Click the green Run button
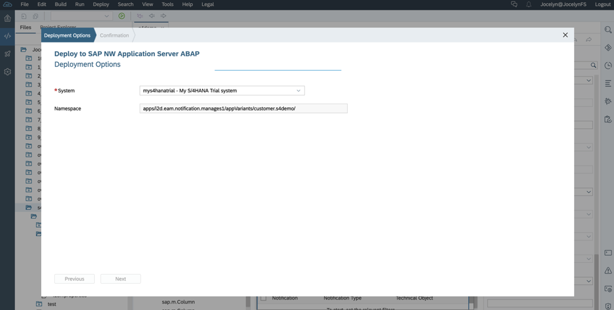Screen dimensions: 614x310 tap(122, 16)
